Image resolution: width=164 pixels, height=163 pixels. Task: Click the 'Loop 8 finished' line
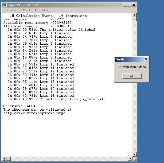click(x=40, y=57)
